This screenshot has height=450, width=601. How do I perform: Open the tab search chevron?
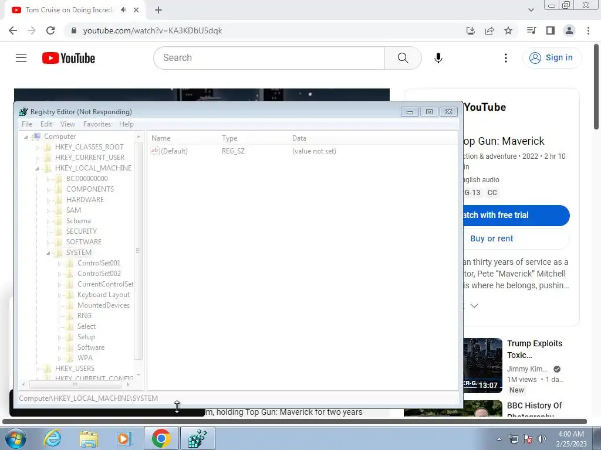pos(531,10)
